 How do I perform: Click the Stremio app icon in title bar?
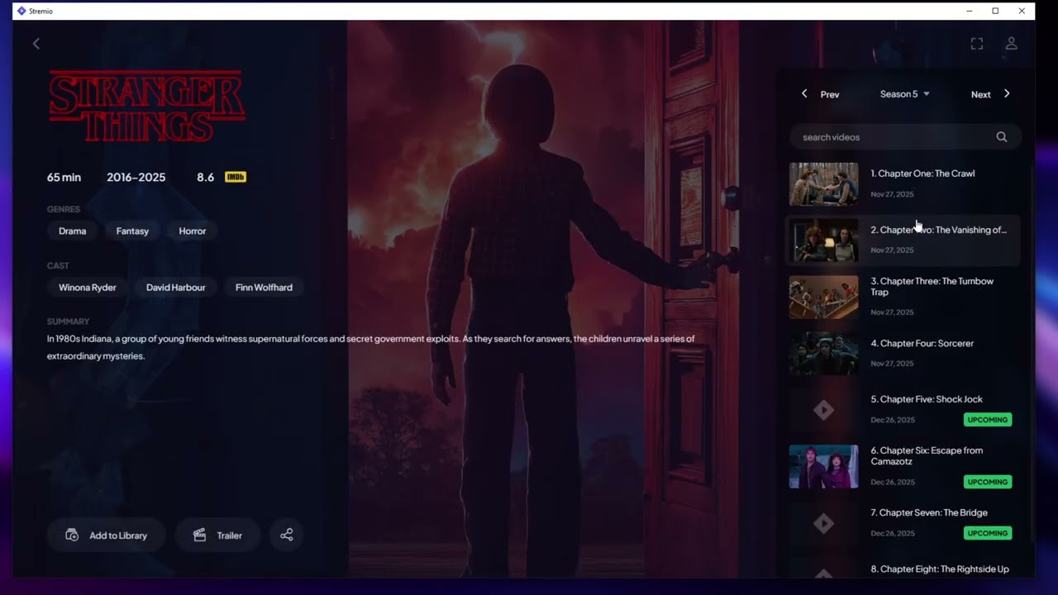21,11
